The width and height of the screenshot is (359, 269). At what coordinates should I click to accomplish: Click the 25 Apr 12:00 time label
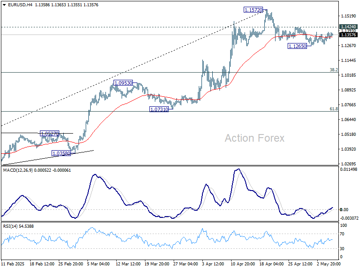coord(300,264)
